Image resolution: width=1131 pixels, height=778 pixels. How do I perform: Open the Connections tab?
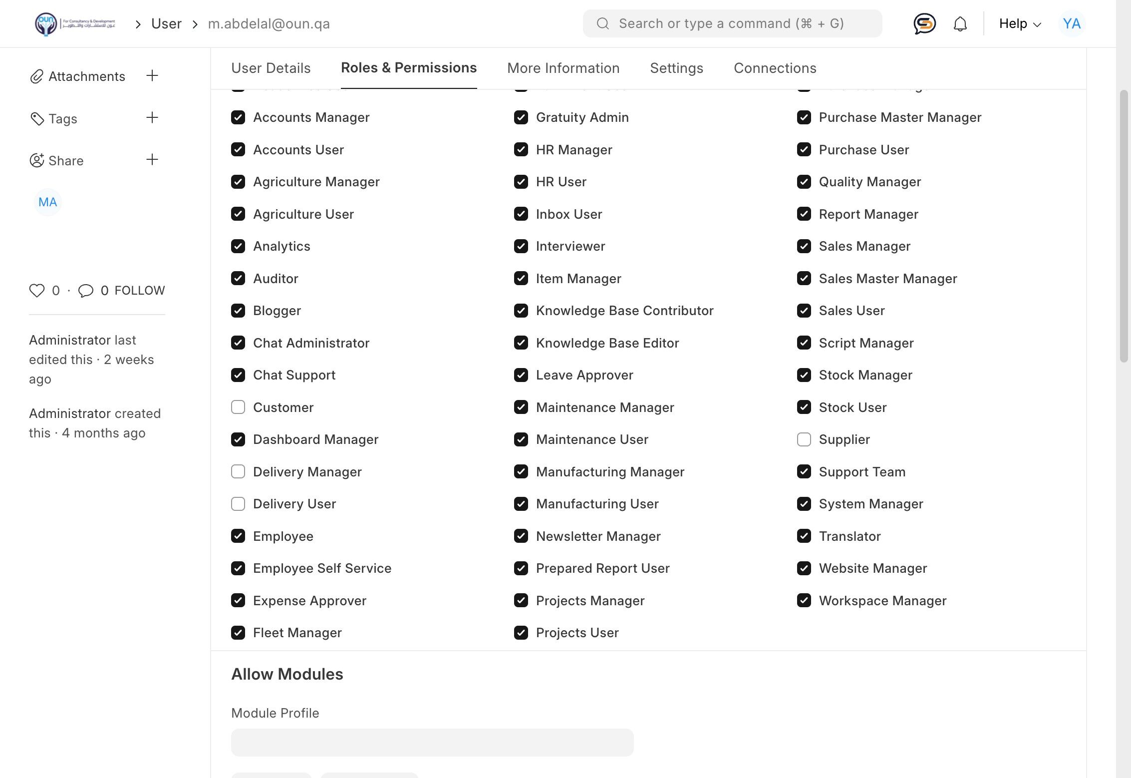(775, 68)
